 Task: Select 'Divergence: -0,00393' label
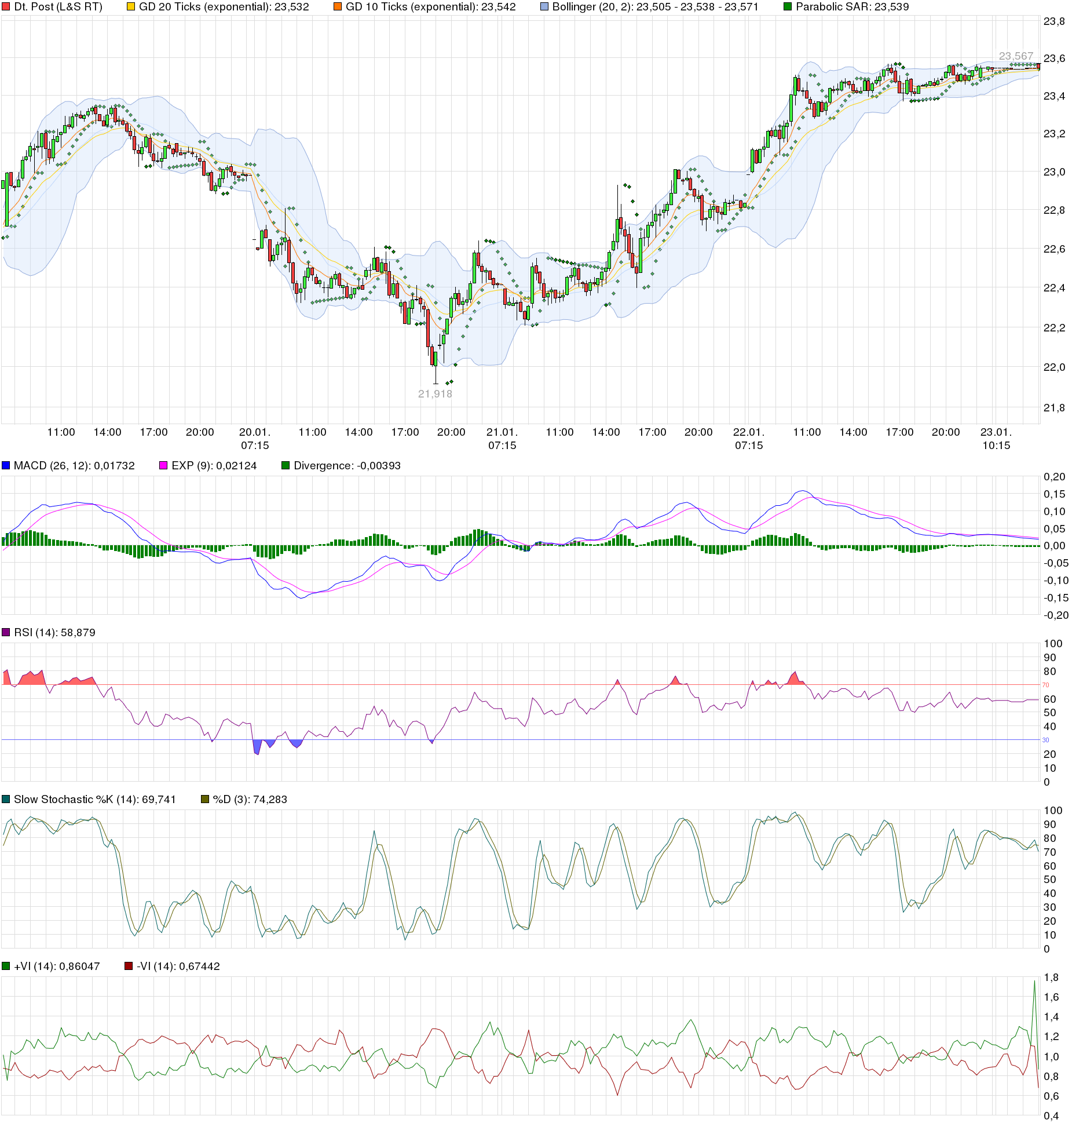click(347, 465)
